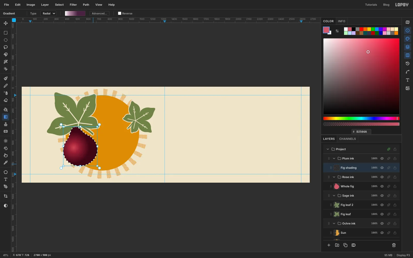Lock the Plum ink group
The width and height of the screenshot is (413, 258).
pos(395,158)
